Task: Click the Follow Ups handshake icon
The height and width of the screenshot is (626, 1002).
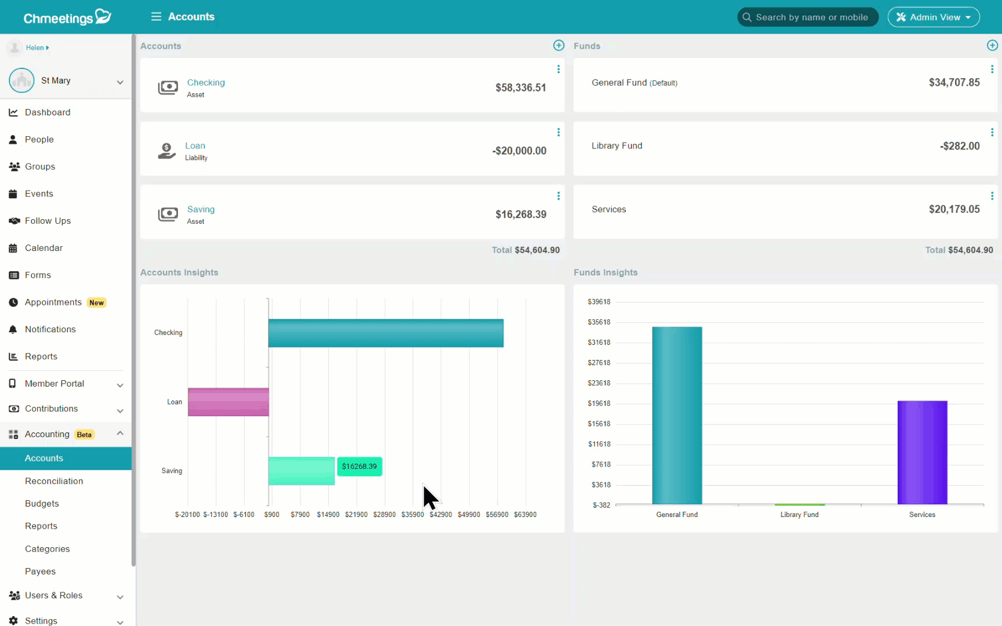Action: pos(14,221)
